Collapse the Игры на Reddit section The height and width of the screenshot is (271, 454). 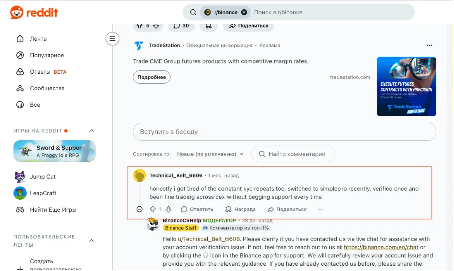tap(91, 131)
